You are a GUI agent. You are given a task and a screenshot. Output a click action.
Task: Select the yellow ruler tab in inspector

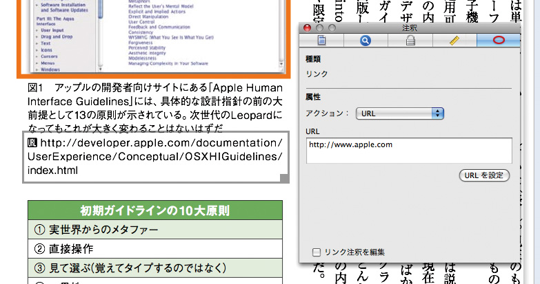coord(454,41)
